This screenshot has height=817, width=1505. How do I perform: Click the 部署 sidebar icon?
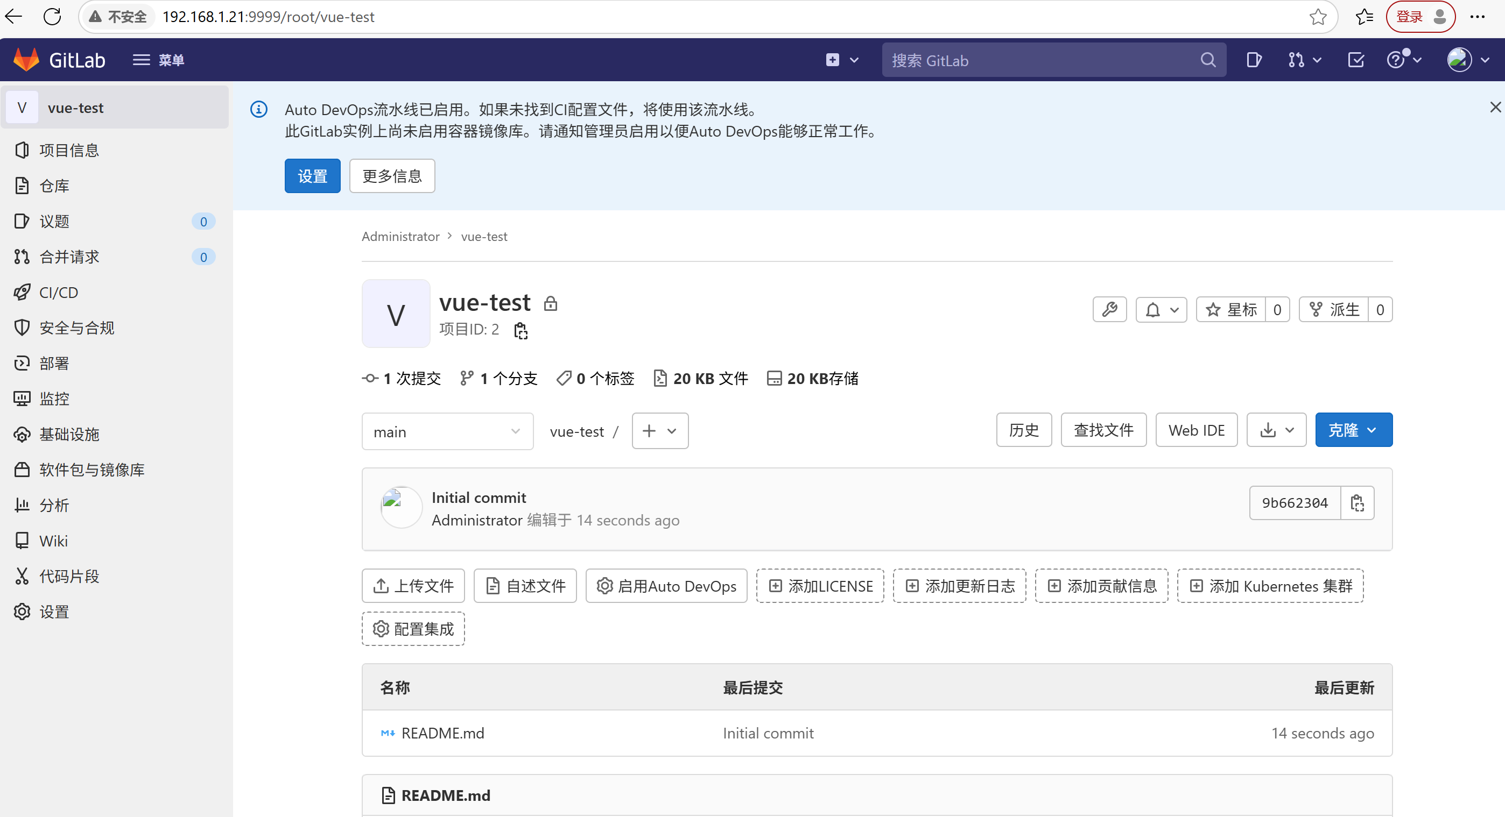22,363
